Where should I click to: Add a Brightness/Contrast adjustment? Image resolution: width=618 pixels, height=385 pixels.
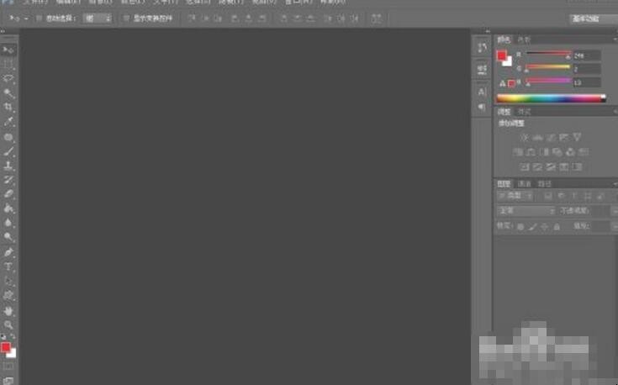click(x=525, y=138)
